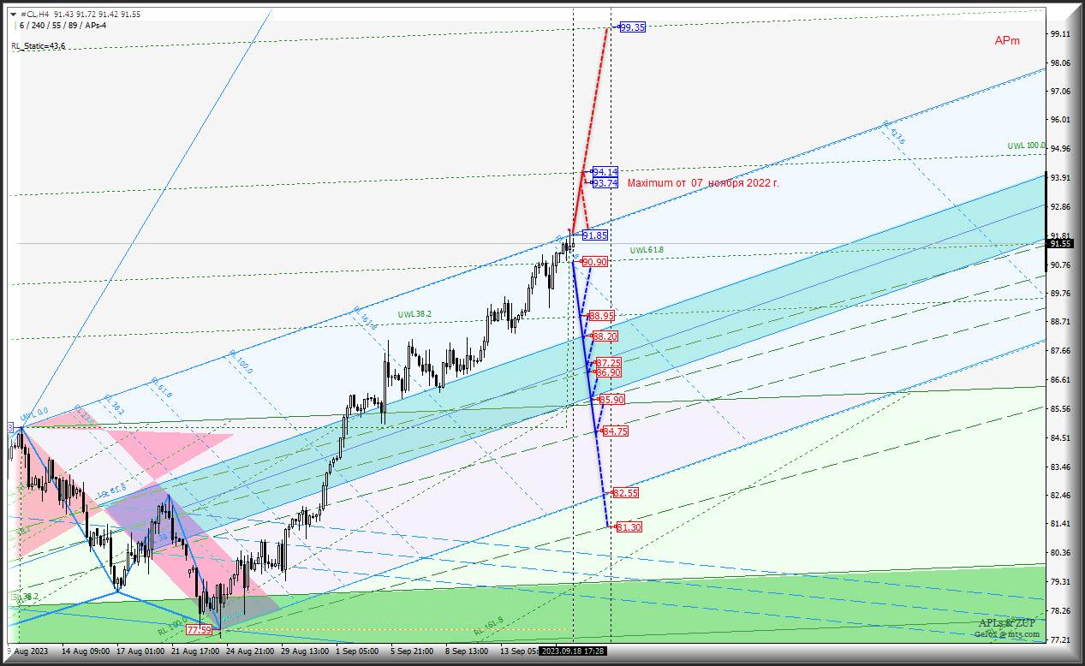Click the 90.90 red support label

coord(595,262)
